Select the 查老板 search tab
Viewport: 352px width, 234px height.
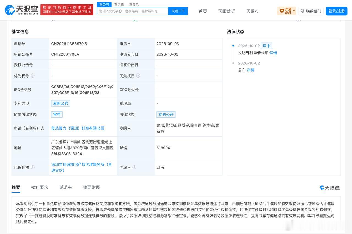(119, 4)
